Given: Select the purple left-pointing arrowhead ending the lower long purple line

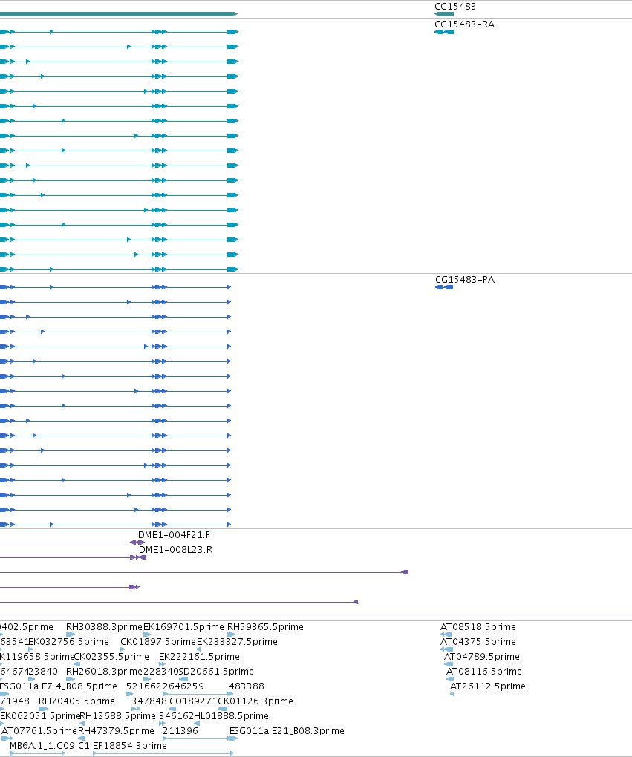Looking at the screenshot, I should [x=356, y=602].
